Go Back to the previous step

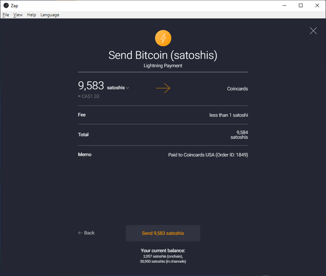tap(86, 233)
